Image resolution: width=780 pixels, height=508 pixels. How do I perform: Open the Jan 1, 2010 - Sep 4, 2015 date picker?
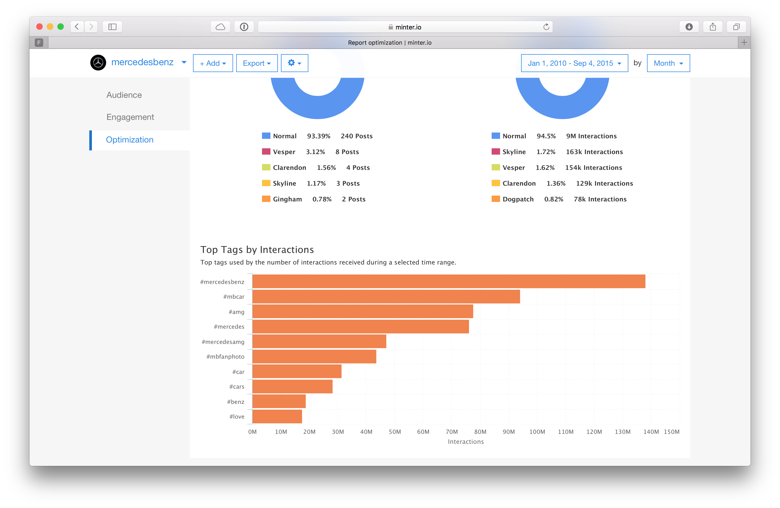tap(574, 63)
